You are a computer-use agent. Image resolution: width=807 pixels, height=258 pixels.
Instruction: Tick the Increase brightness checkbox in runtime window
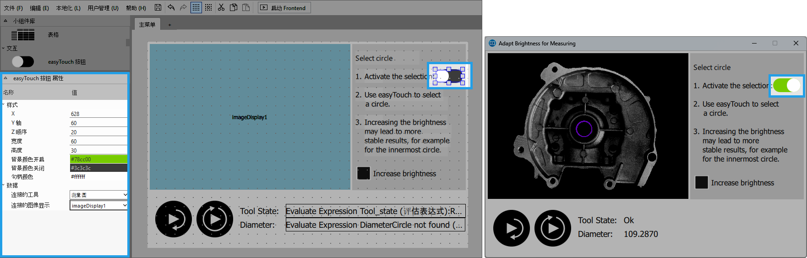pos(701,182)
